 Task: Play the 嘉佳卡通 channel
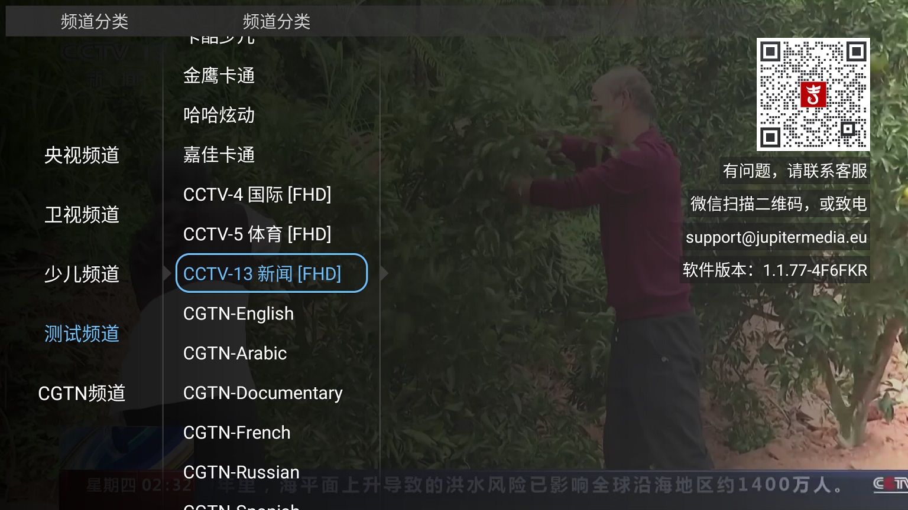click(219, 155)
